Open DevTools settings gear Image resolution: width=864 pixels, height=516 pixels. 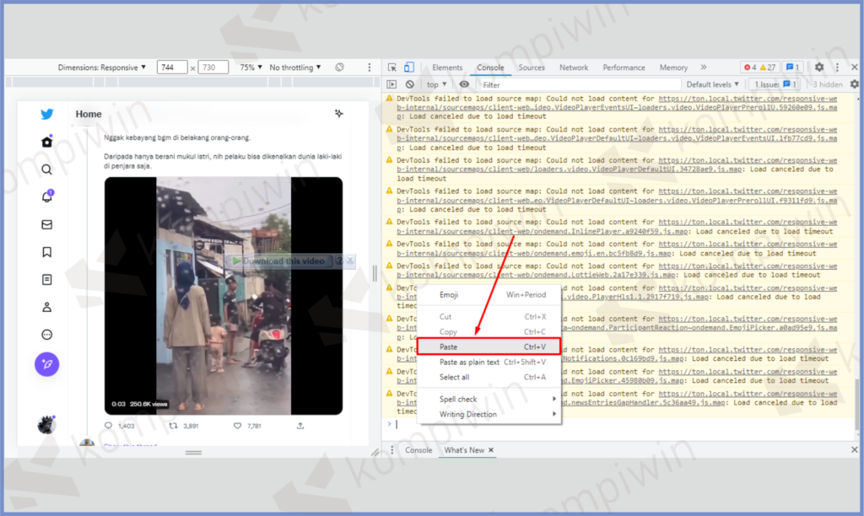[x=818, y=67]
